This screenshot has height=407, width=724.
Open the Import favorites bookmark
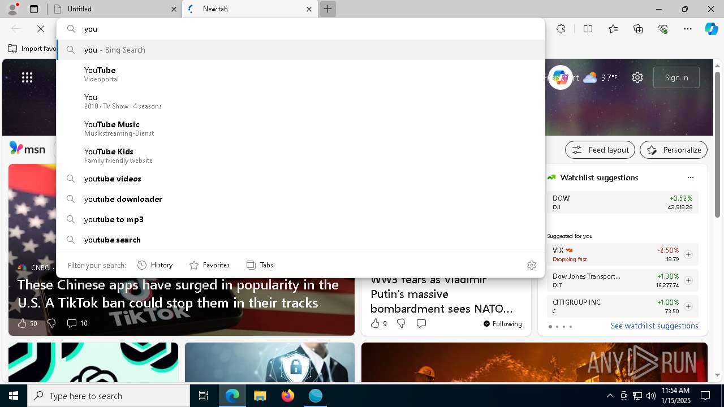tap(32, 49)
